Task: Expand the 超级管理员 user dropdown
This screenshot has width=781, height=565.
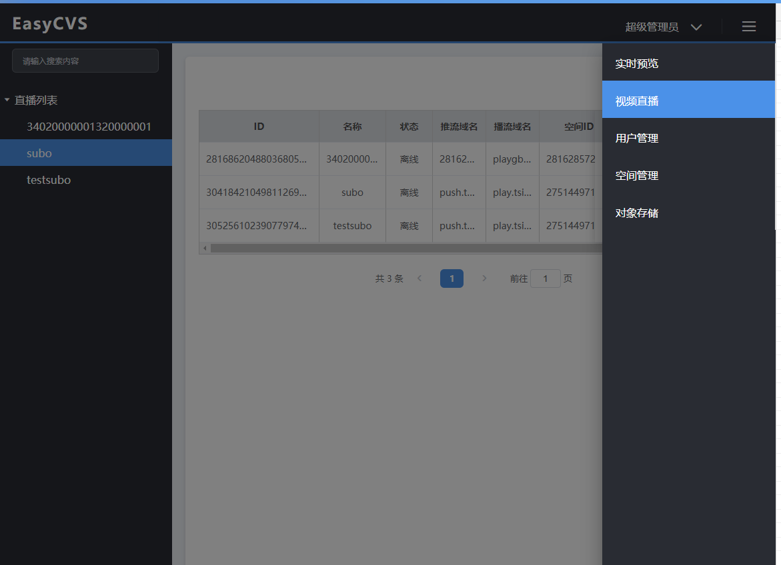Action: click(664, 27)
